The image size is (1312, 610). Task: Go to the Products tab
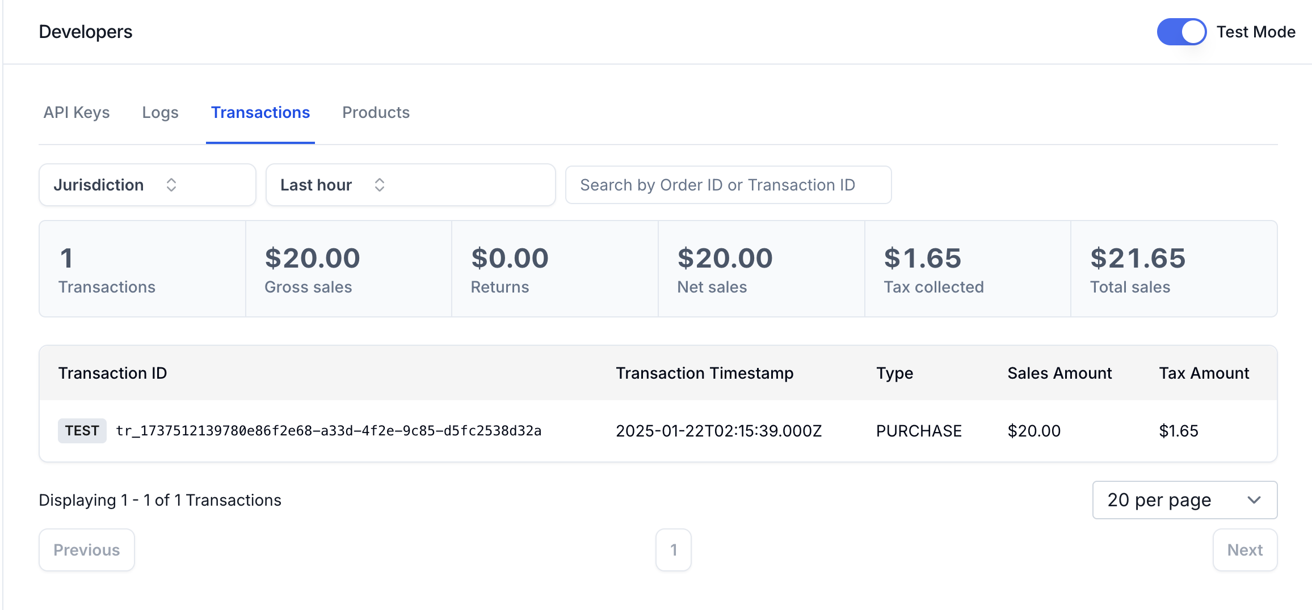[376, 112]
